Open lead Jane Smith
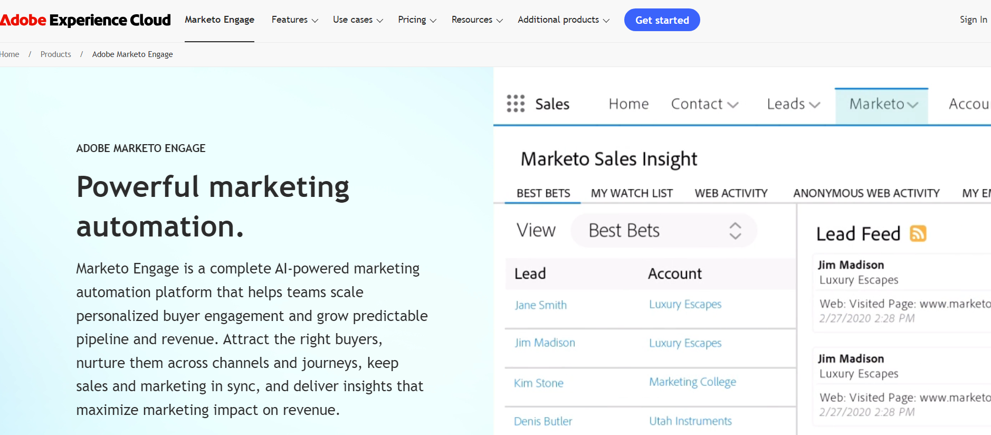 coord(541,305)
